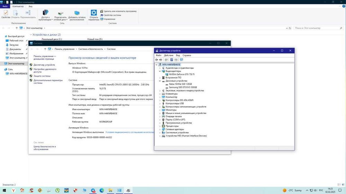Expand the Контроллеры USB category
This screenshot has height=194, width=346.
pos(160,104)
